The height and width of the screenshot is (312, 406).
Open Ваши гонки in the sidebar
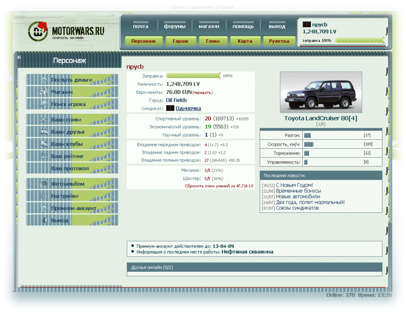pyautogui.click(x=72, y=120)
